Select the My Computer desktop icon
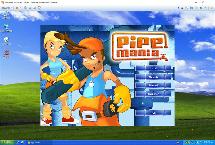215x145 pixels. (x=6, y=15)
